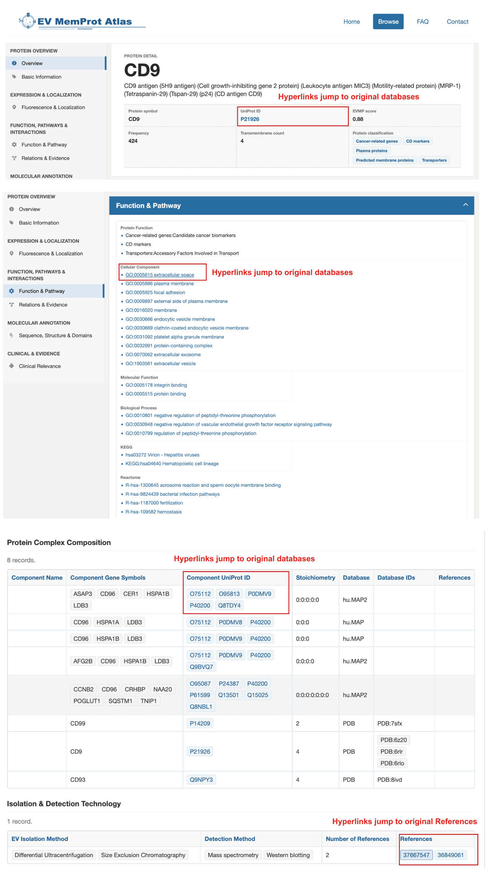
Task: Open R-hsa-1187000 fertilization Reactome link
Action: pos(154,503)
